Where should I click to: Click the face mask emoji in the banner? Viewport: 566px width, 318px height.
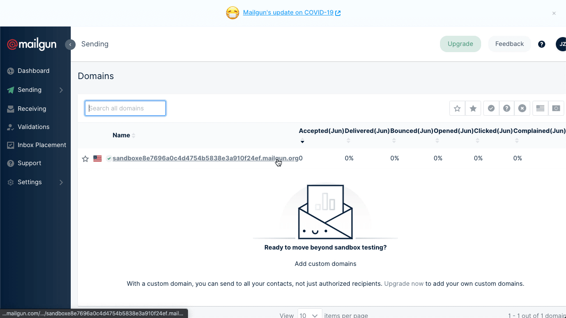click(x=233, y=13)
